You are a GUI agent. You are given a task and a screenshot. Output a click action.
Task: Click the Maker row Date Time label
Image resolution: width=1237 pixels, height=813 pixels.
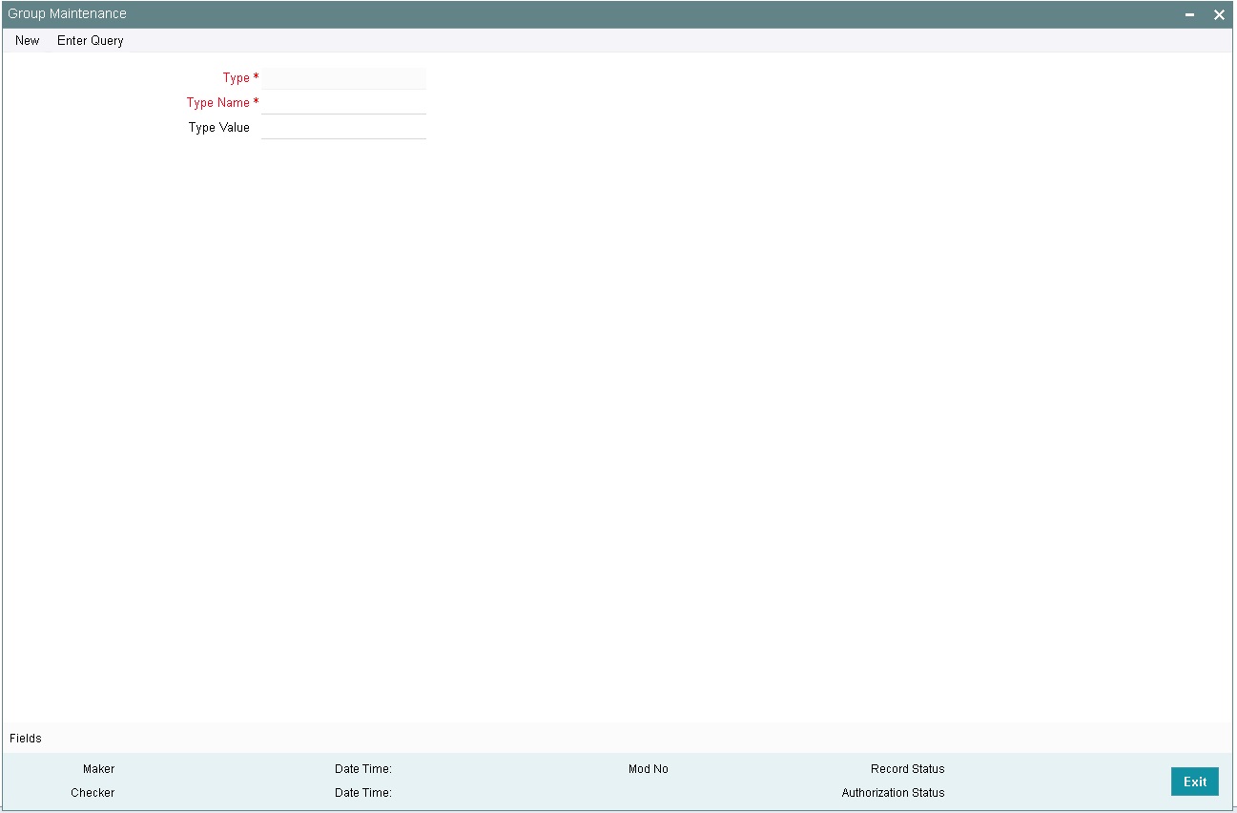pos(363,769)
